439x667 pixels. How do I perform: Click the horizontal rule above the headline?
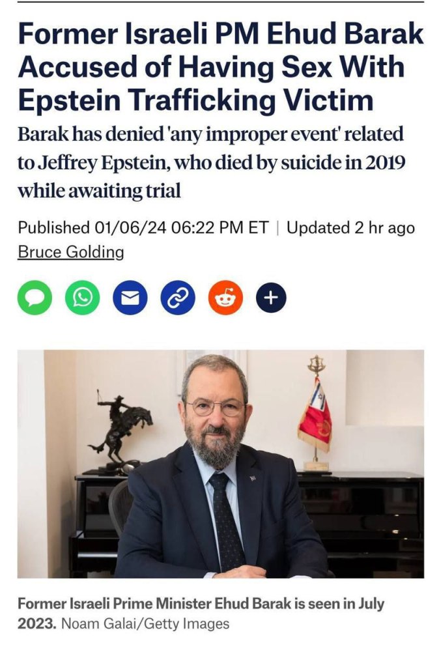click(x=220, y=2)
